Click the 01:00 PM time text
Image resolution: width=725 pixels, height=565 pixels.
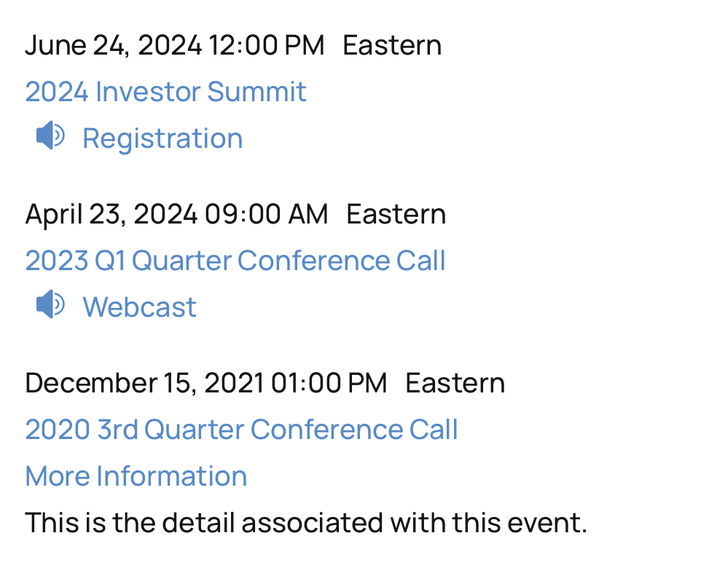click(x=329, y=383)
